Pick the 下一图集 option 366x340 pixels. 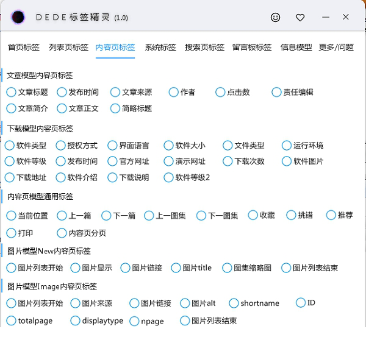tap(201, 216)
